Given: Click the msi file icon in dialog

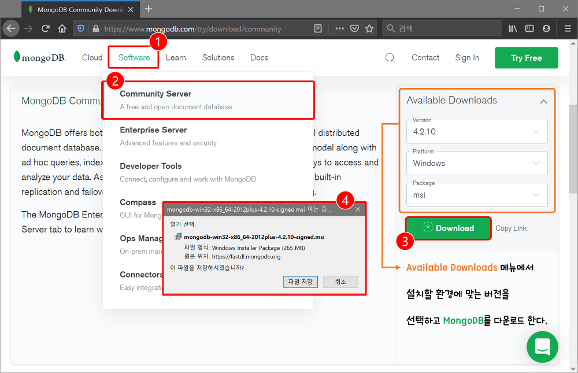Looking at the screenshot, I should point(178,237).
